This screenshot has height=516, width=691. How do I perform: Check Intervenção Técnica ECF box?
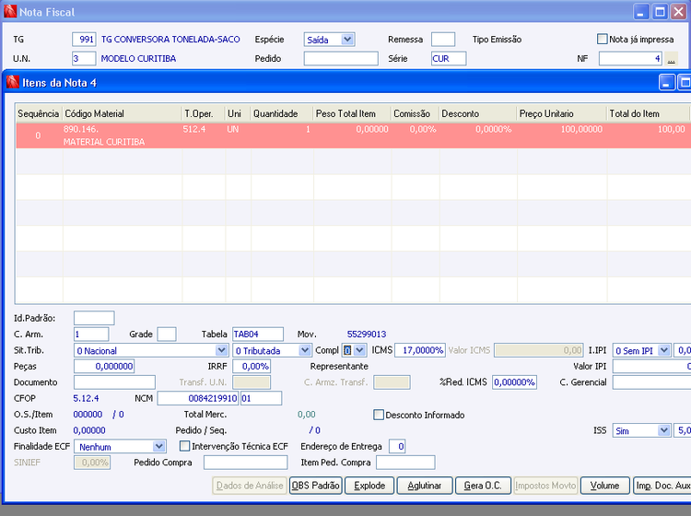(x=185, y=446)
